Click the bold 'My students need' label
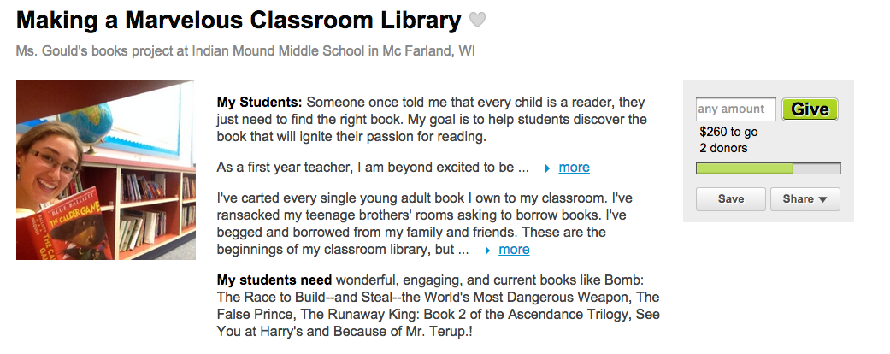 pyautogui.click(x=274, y=280)
